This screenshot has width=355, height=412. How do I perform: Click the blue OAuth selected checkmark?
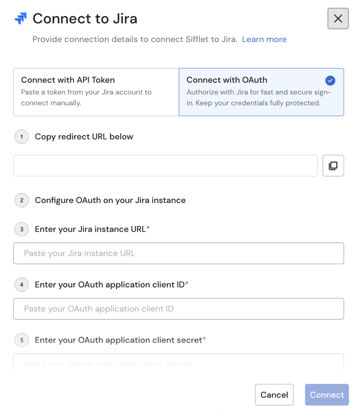(x=330, y=80)
